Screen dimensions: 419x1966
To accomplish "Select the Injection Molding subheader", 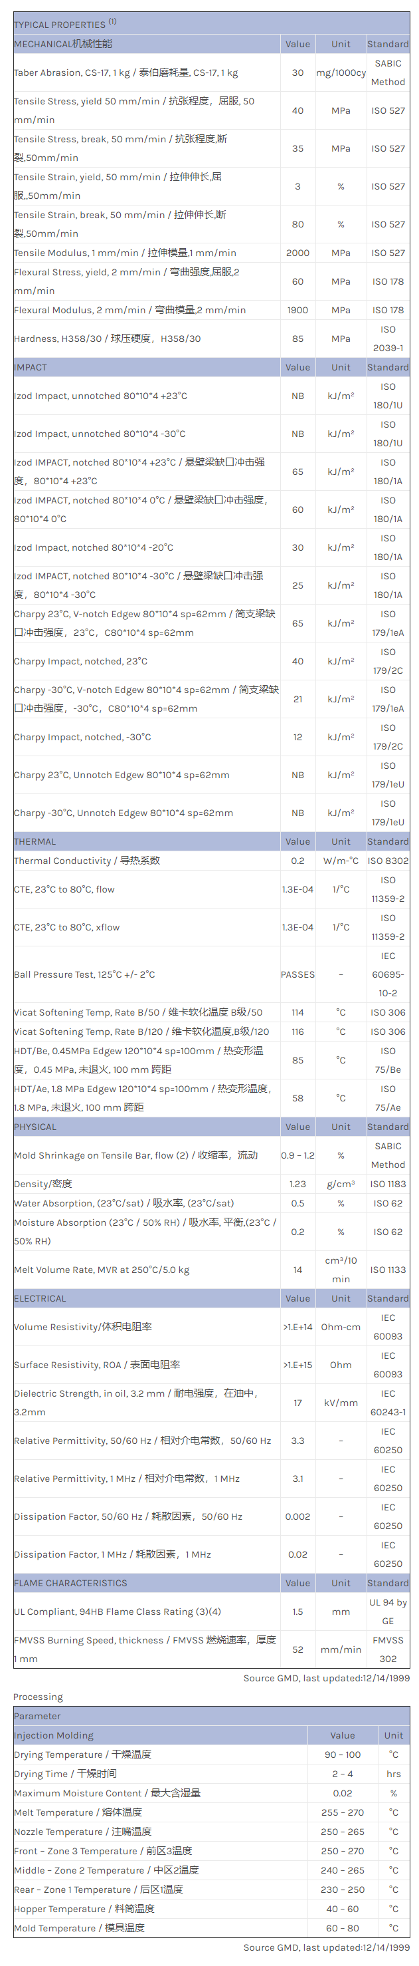I will 53,1735.
